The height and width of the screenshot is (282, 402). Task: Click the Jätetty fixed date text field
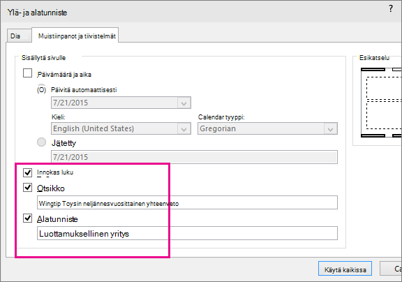click(194, 157)
